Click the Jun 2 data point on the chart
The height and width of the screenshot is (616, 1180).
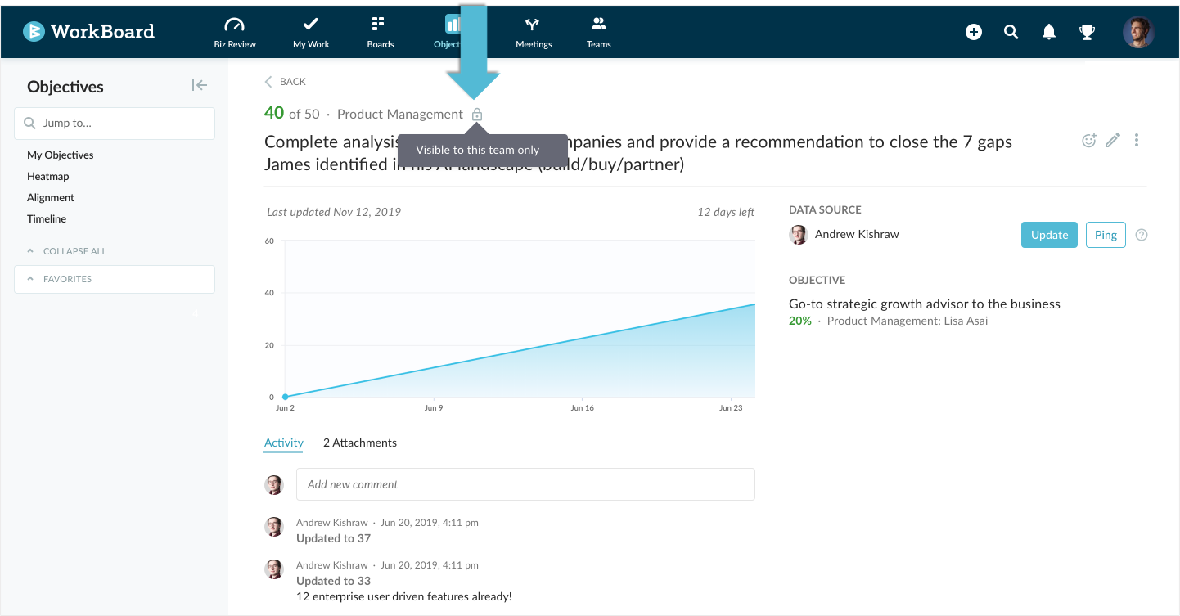[285, 397]
